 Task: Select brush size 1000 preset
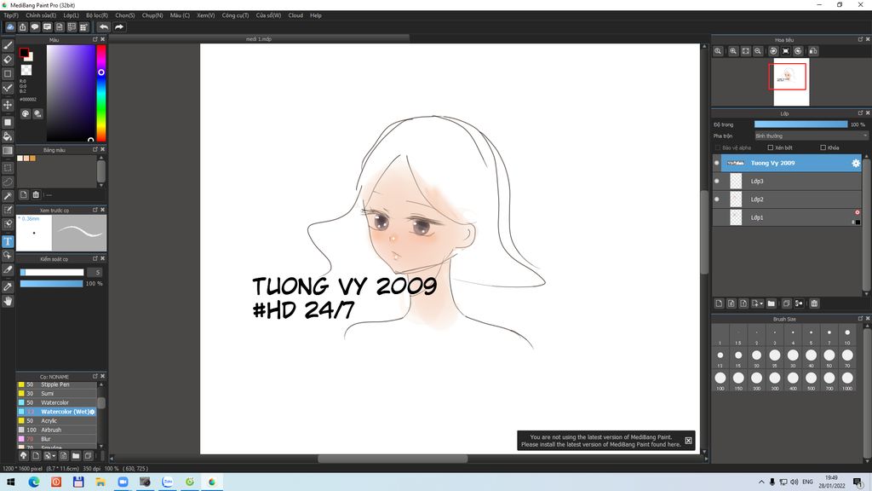coord(847,381)
